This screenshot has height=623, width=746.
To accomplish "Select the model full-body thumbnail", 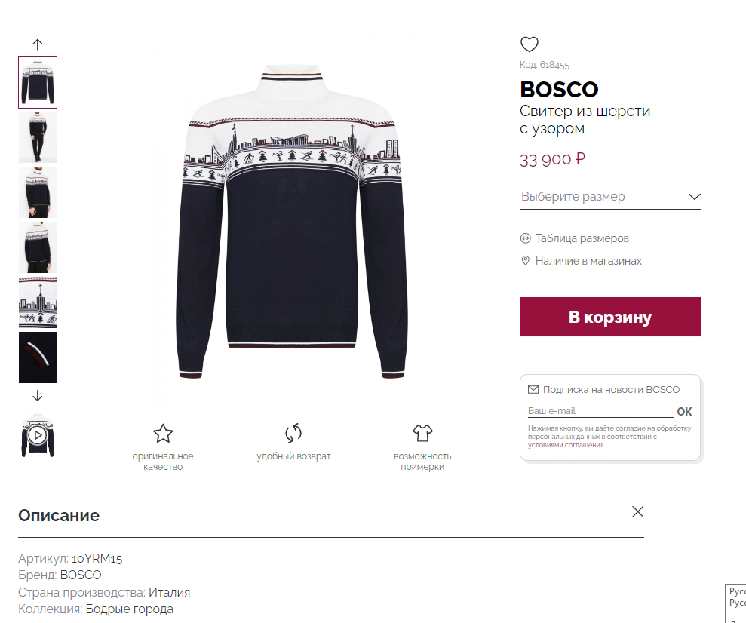I will pyautogui.click(x=38, y=137).
